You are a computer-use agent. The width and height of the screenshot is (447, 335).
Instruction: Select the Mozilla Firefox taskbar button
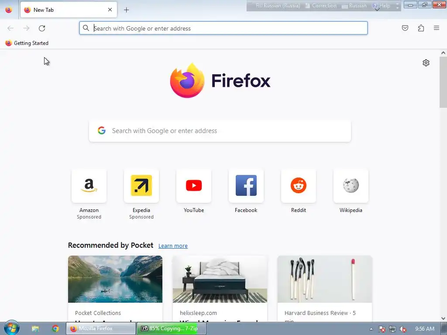coord(101,328)
